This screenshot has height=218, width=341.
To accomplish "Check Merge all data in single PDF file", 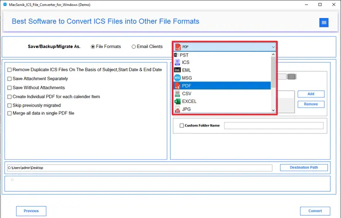I will pos(9,113).
